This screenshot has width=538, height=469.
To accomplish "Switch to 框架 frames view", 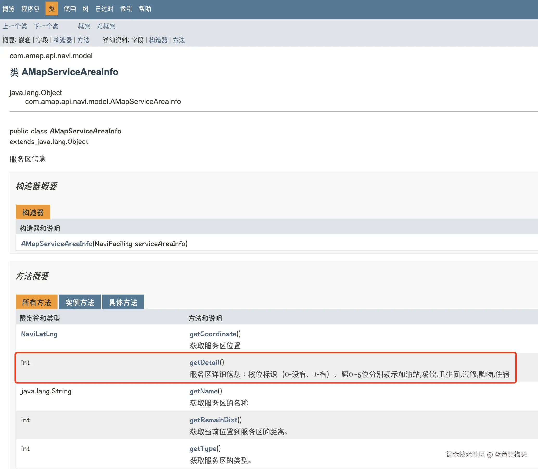I will click(84, 26).
